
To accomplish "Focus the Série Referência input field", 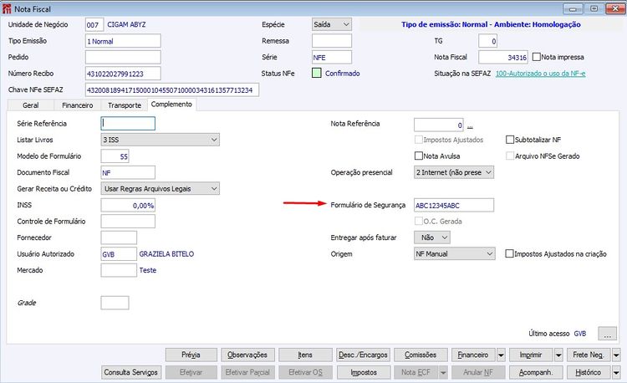I will (x=128, y=124).
